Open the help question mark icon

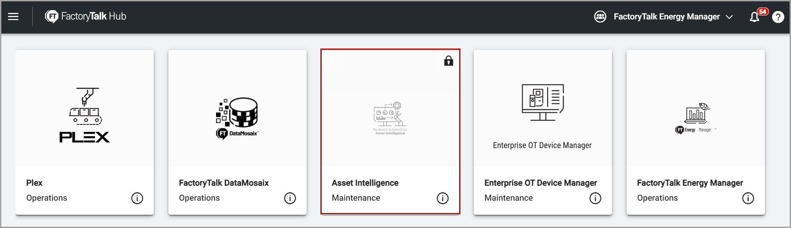pos(778,17)
